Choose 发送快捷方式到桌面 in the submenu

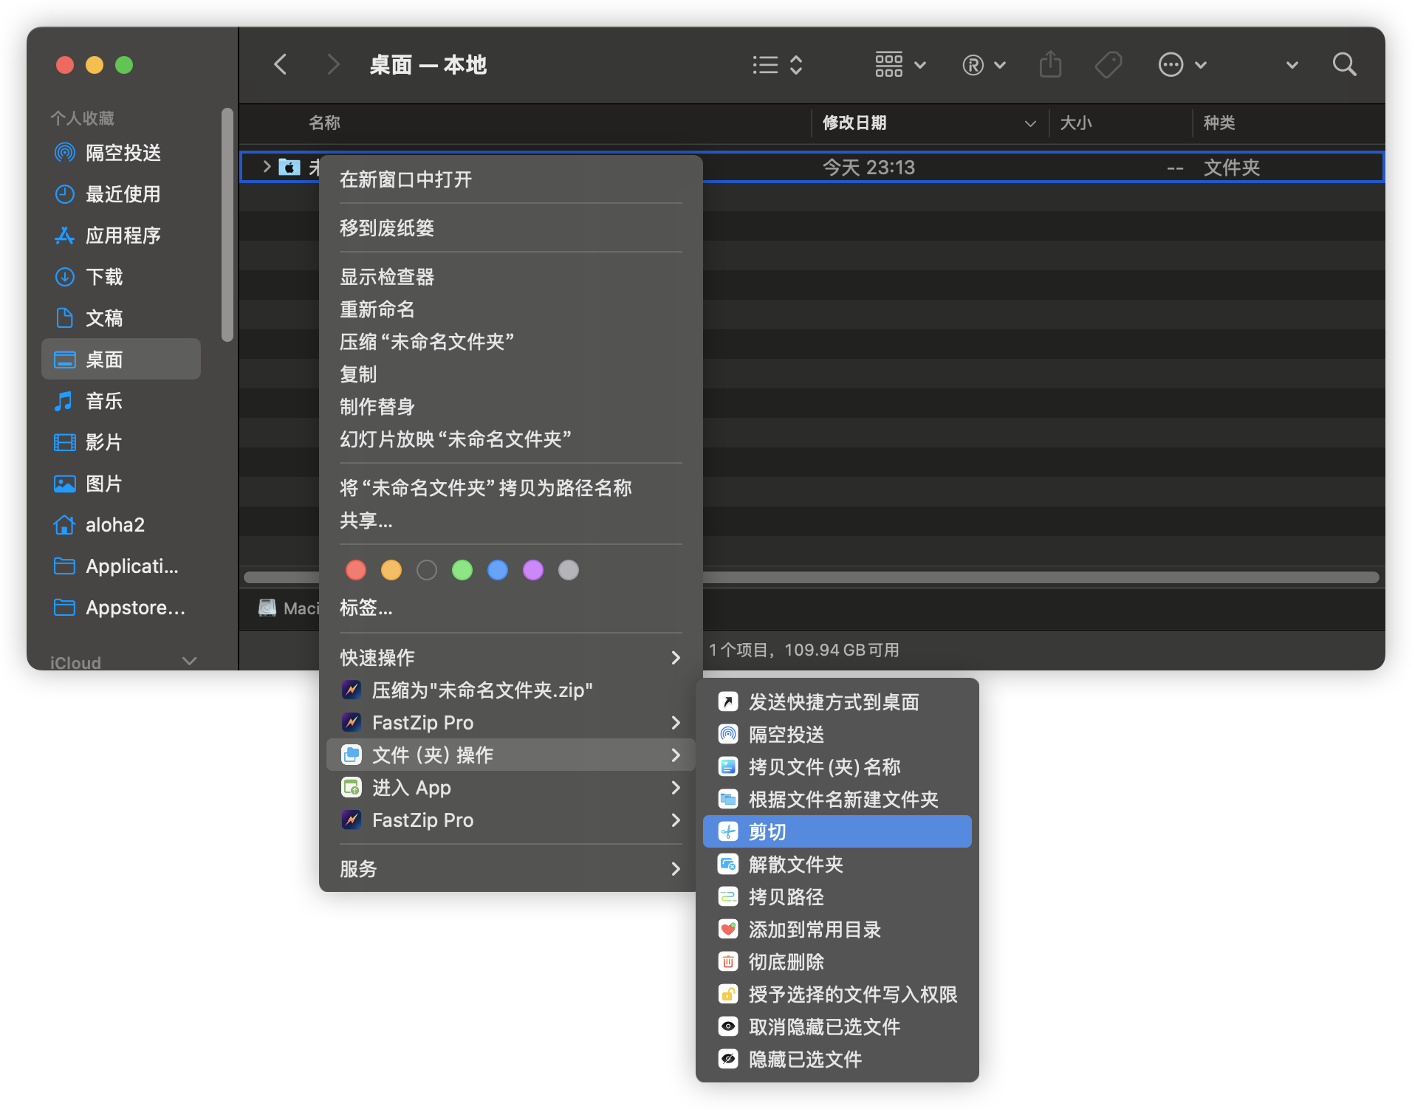coord(833,702)
